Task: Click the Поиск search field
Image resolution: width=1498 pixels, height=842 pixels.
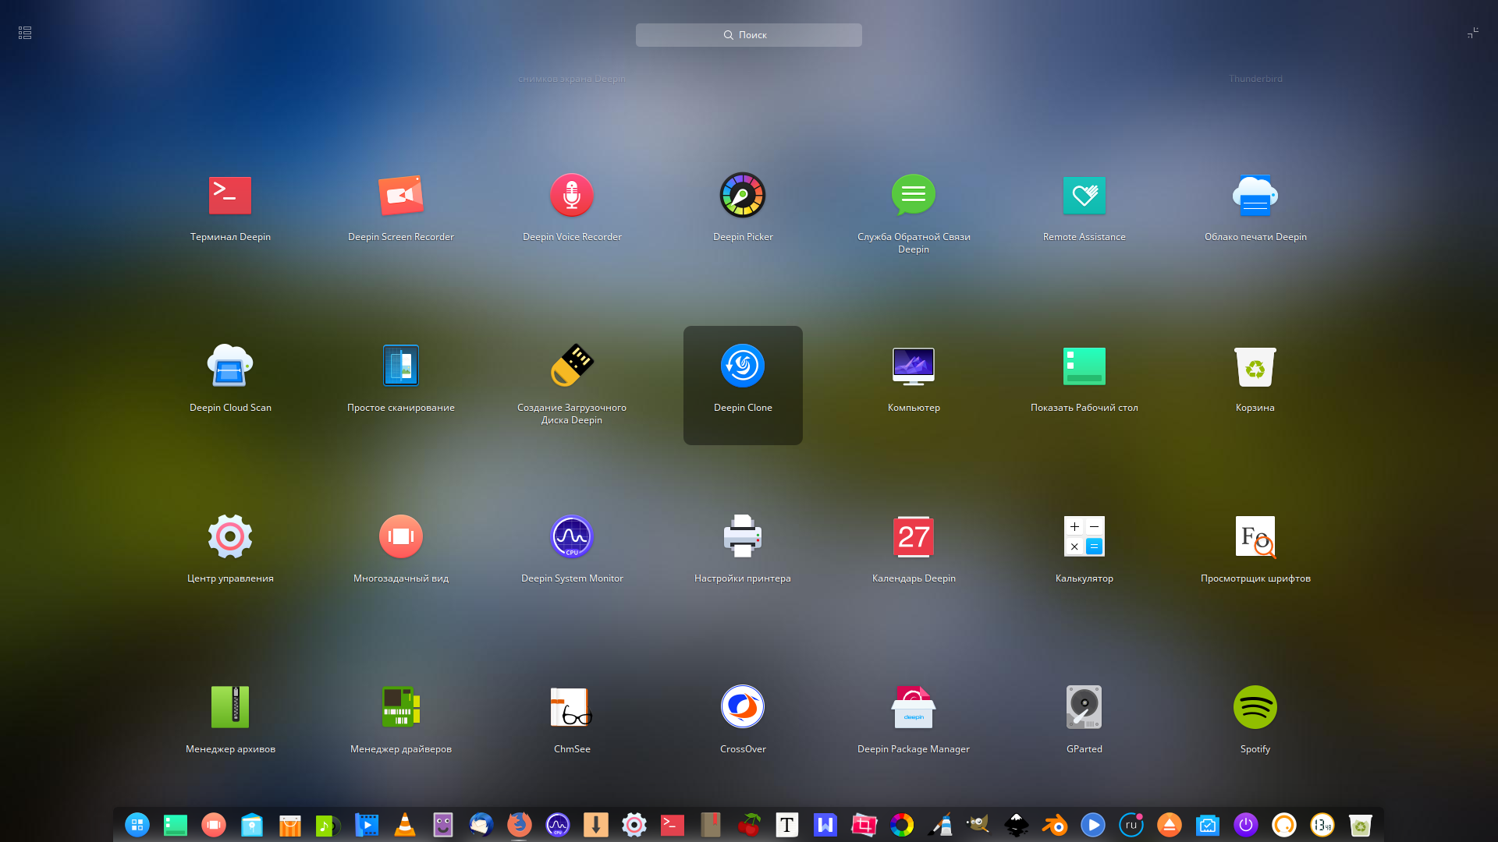Action: (749, 35)
